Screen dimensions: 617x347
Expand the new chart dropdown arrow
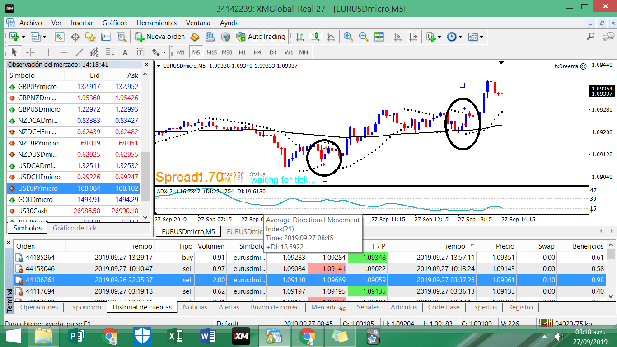tap(23, 37)
